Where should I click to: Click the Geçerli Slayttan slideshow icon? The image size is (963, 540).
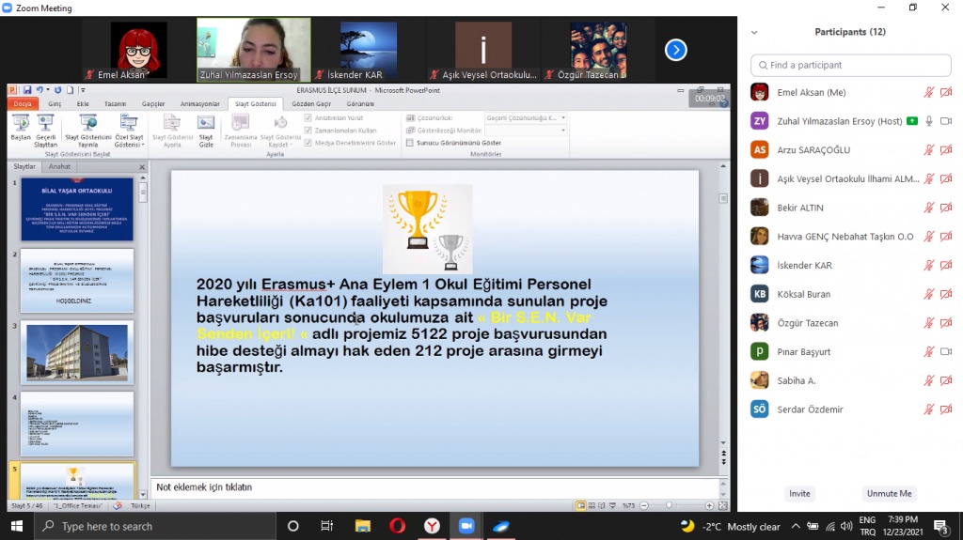pyautogui.click(x=46, y=127)
